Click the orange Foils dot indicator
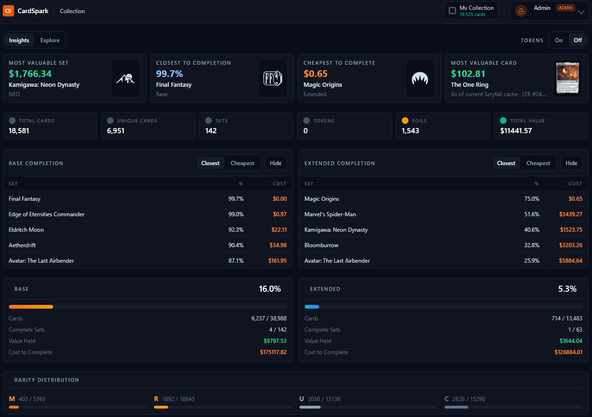592x417 pixels. click(405, 121)
